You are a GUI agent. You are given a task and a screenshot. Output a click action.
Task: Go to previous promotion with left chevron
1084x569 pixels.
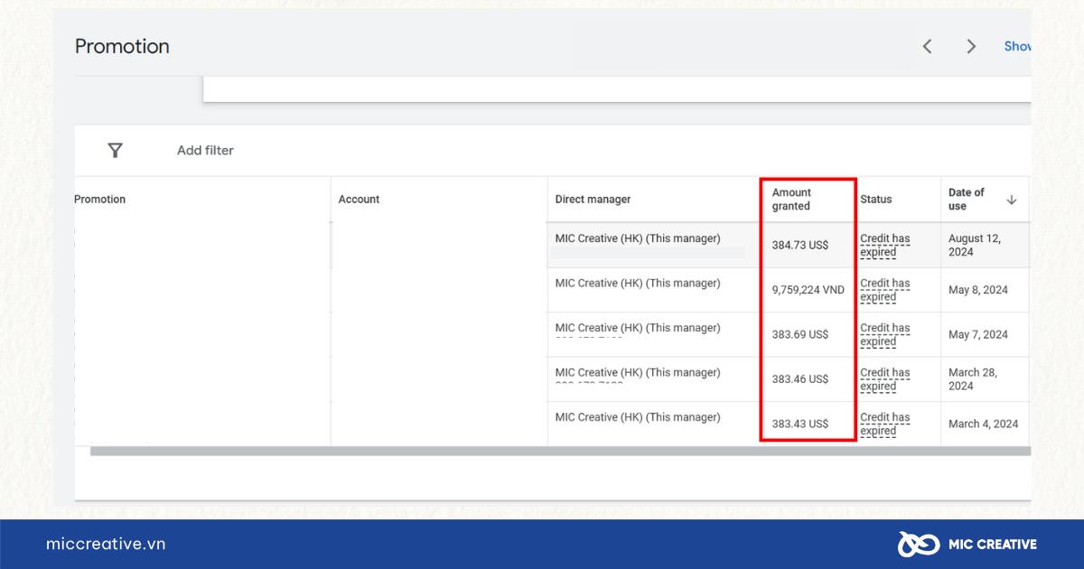(x=927, y=46)
